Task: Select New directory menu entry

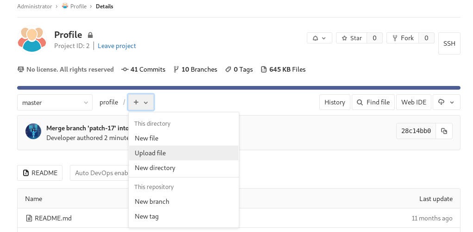Action: (x=155, y=168)
